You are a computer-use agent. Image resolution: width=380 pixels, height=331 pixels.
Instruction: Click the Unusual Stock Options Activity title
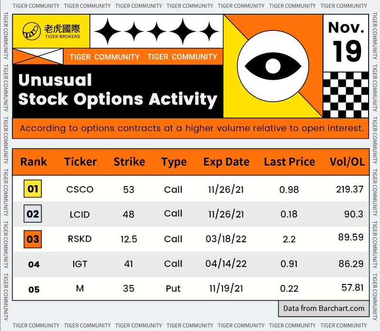point(117,90)
